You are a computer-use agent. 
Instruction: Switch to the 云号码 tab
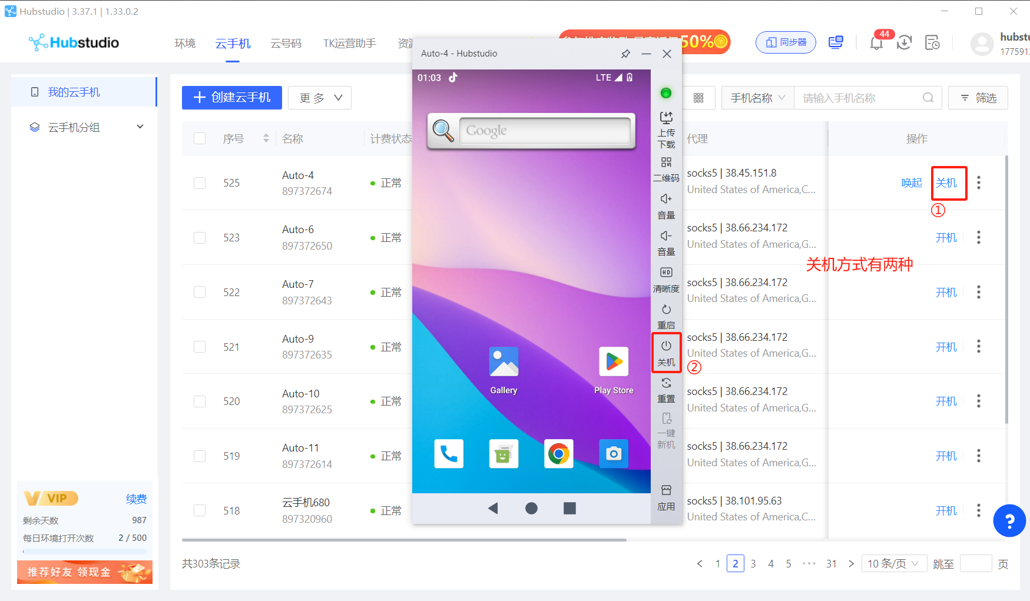coord(286,44)
